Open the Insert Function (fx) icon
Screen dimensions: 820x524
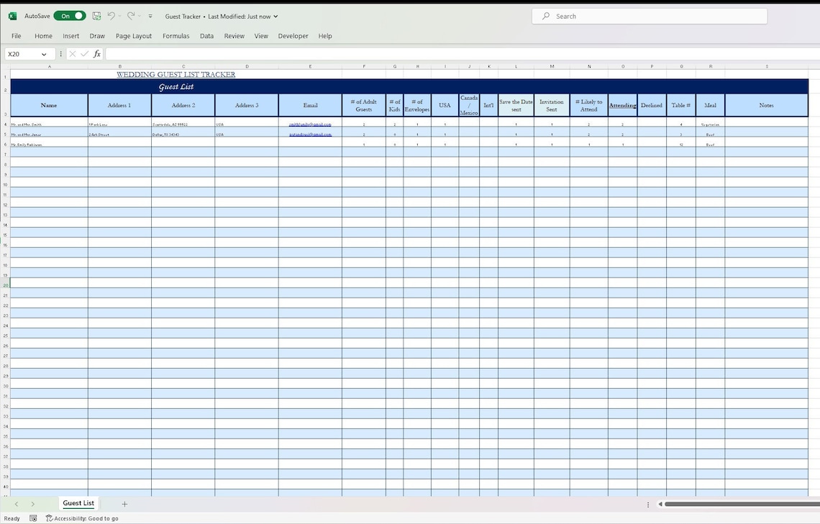[97, 53]
